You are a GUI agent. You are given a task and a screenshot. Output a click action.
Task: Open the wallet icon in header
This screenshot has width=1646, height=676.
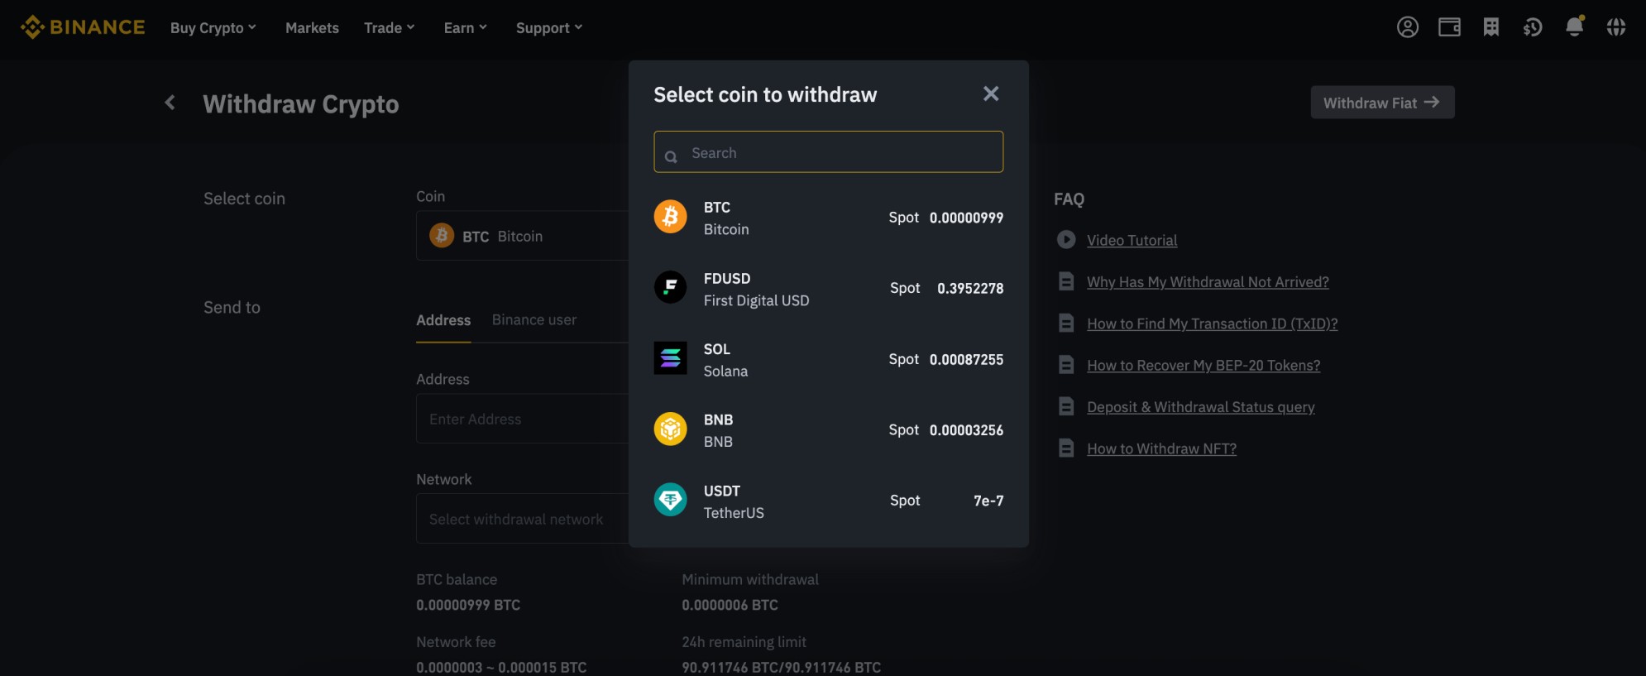(1449, 27)
